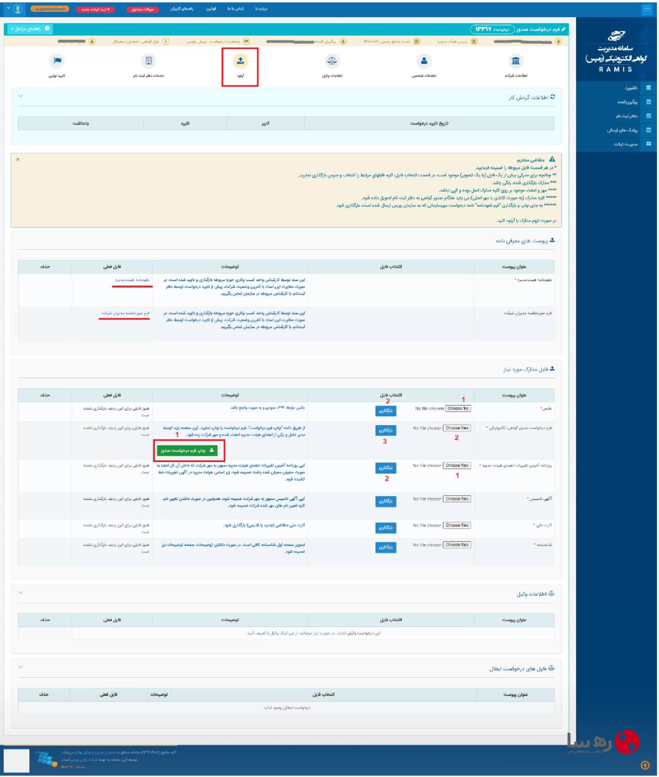Click بارگذاری upload button in شناسنامه row
The image size is (659, 777).
click(386, 547)
